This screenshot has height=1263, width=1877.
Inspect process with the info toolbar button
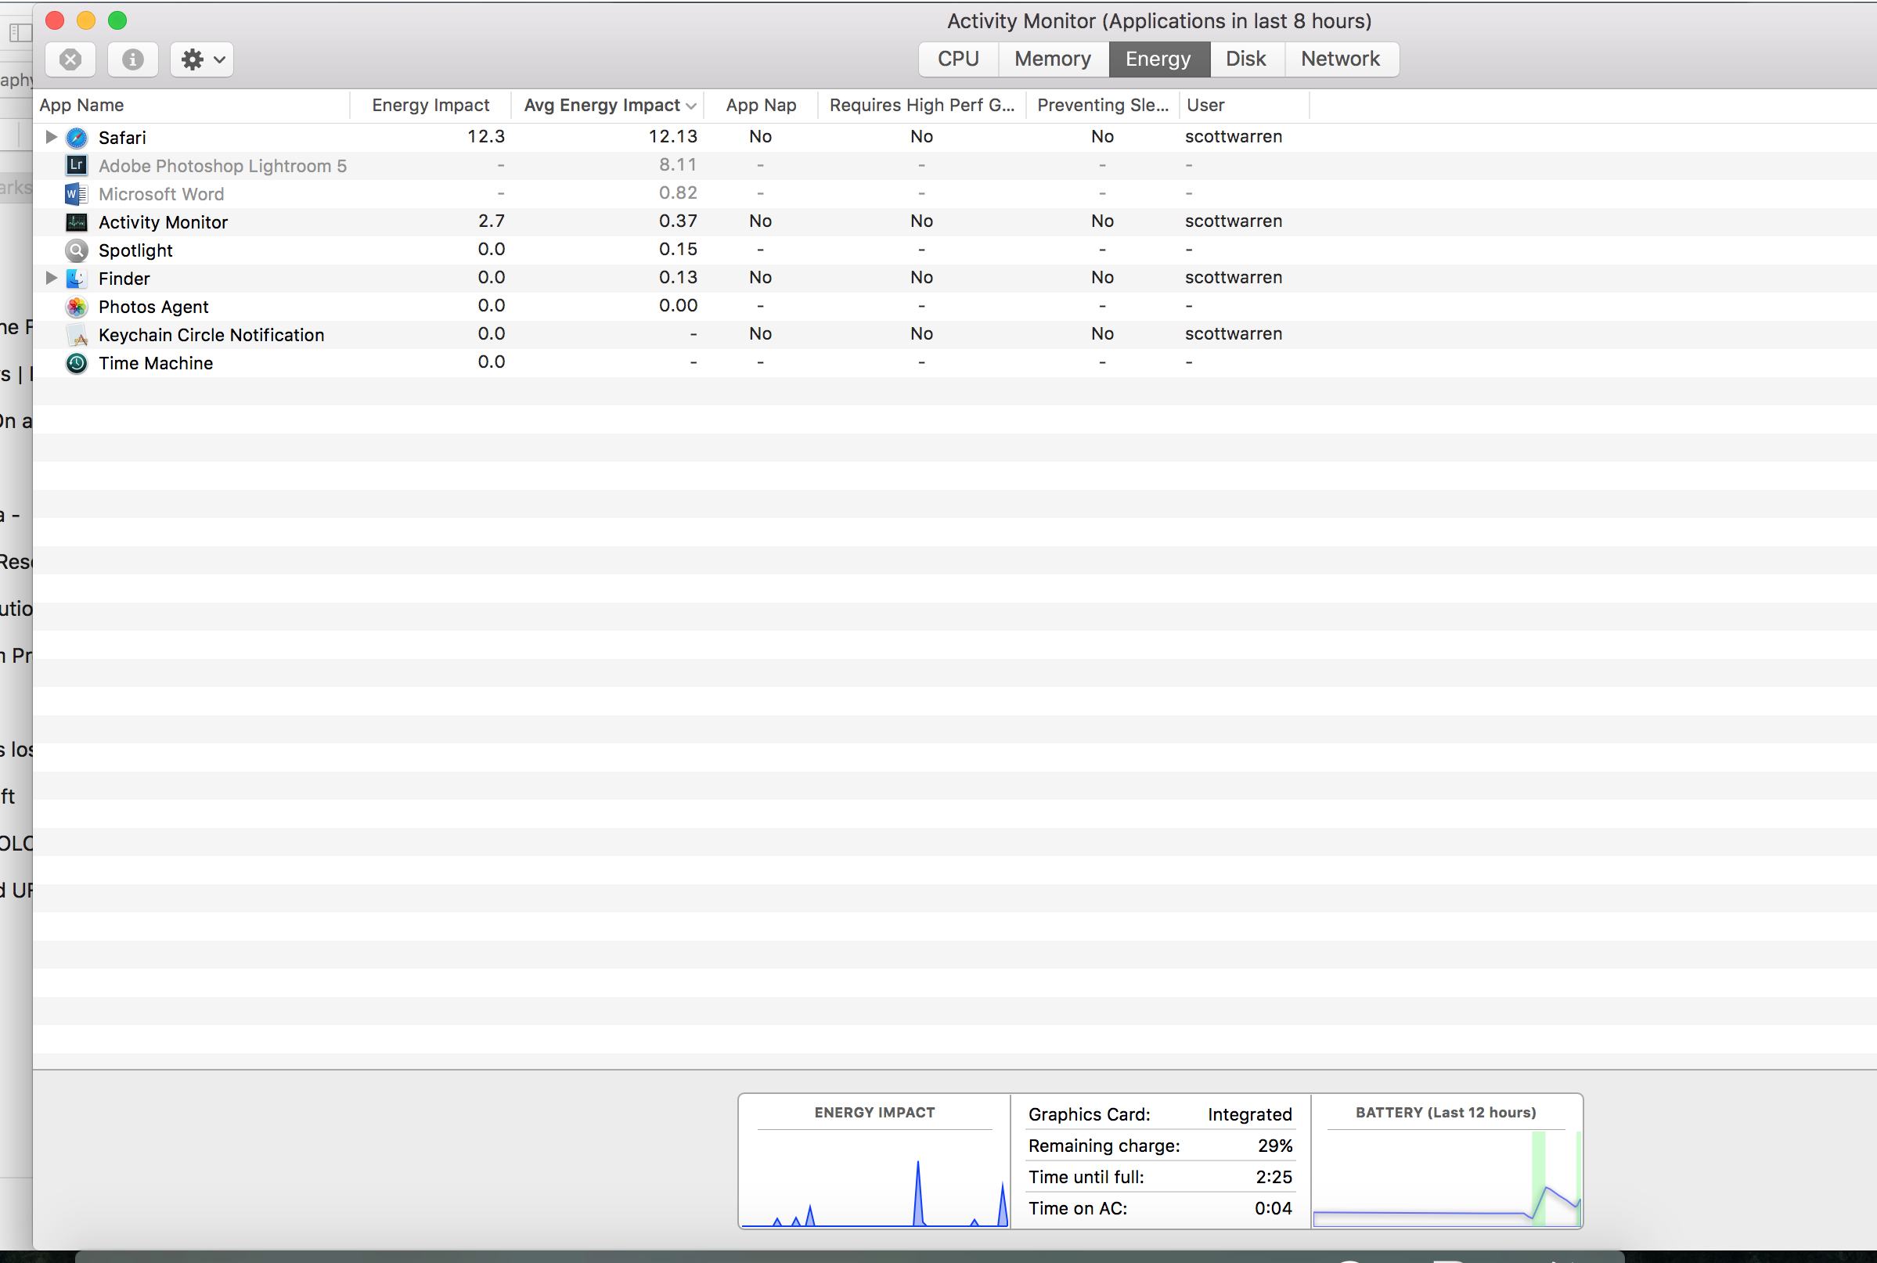click(133, 59)
